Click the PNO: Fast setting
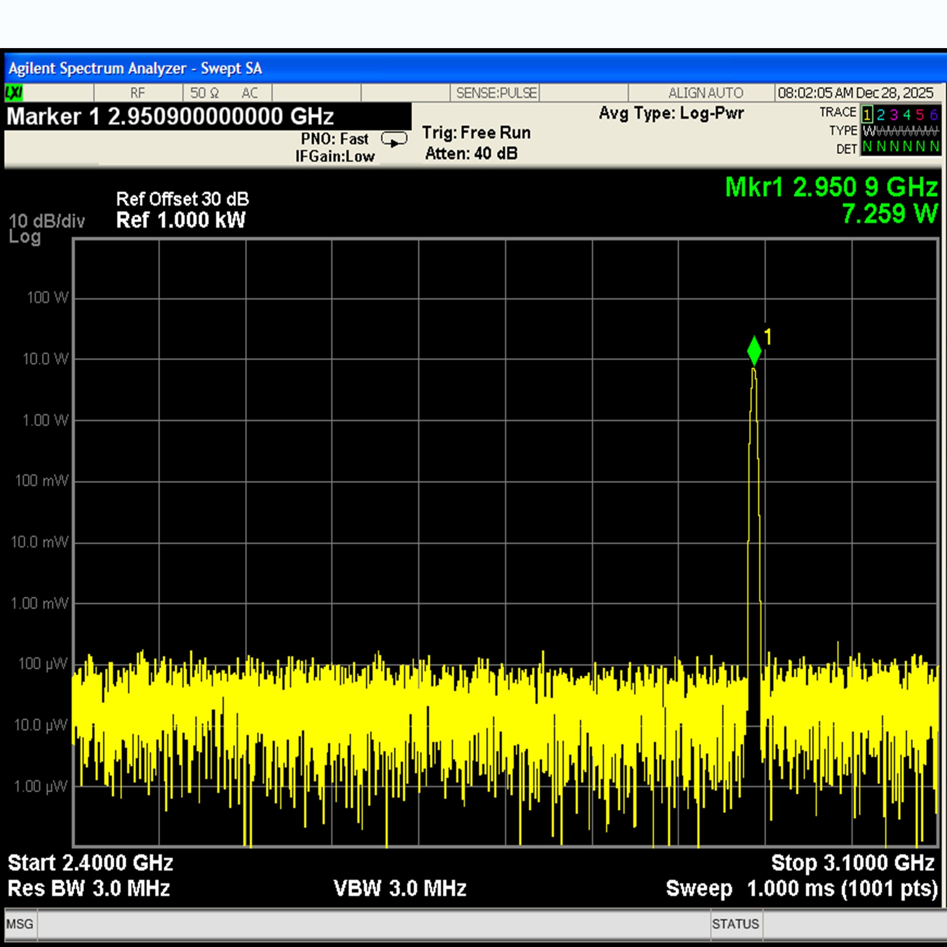 click(334, 139)
